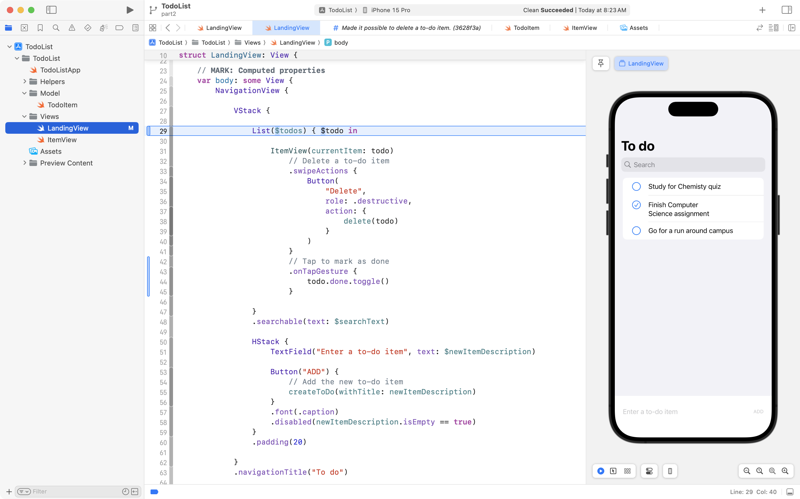Click the Run play button in toolbar
800x499 pixels.
pyautogui.click(x=130, y=10)
